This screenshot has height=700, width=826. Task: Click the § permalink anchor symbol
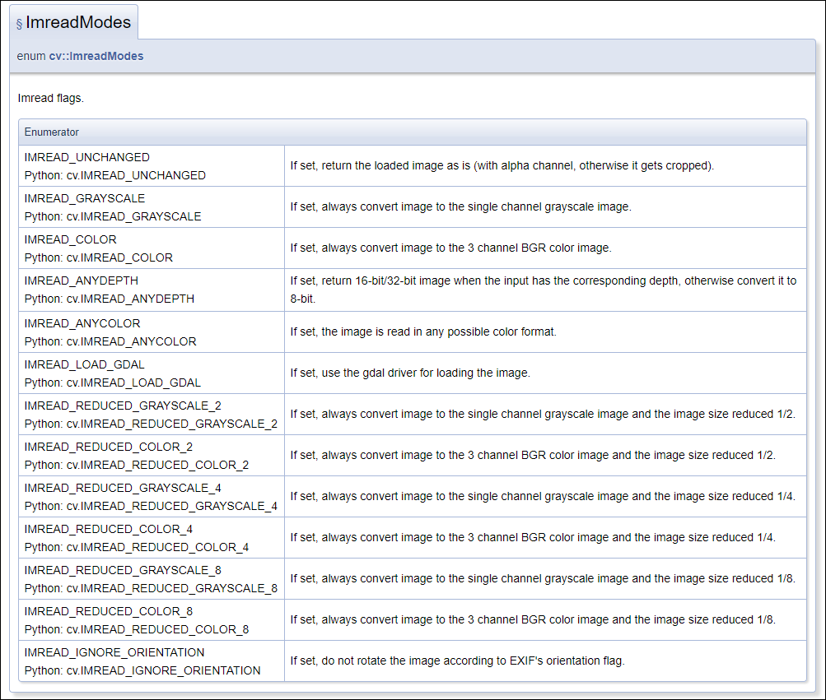[x=19, y=24]
